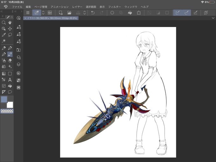Viewport: 216px width, 162px height.
Task: Open the tool palette menu icon
Action: (x=3, y=17)
